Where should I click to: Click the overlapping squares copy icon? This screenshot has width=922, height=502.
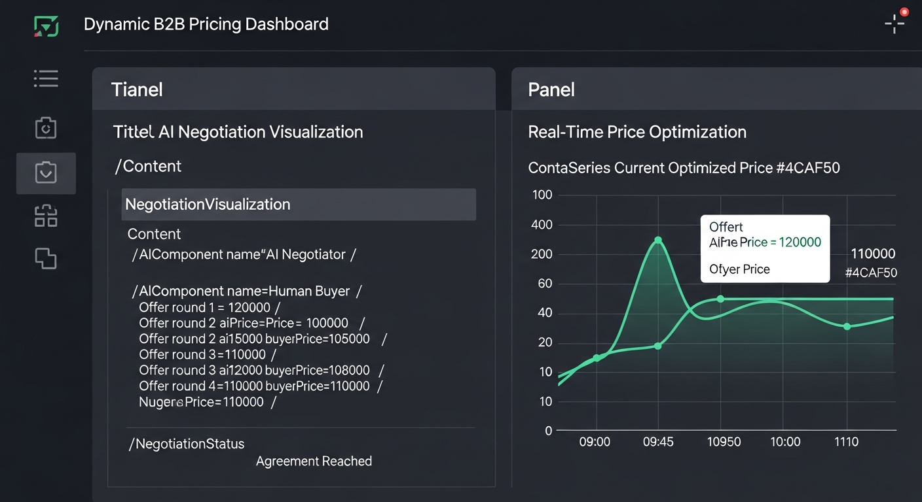pos(46,259)
